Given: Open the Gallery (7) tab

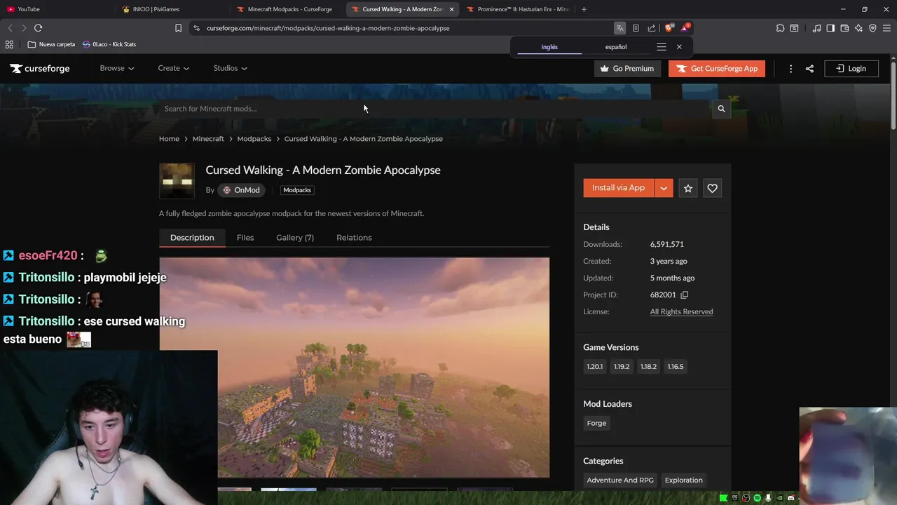Looking at the screenshot, I should tap(295, 238).
